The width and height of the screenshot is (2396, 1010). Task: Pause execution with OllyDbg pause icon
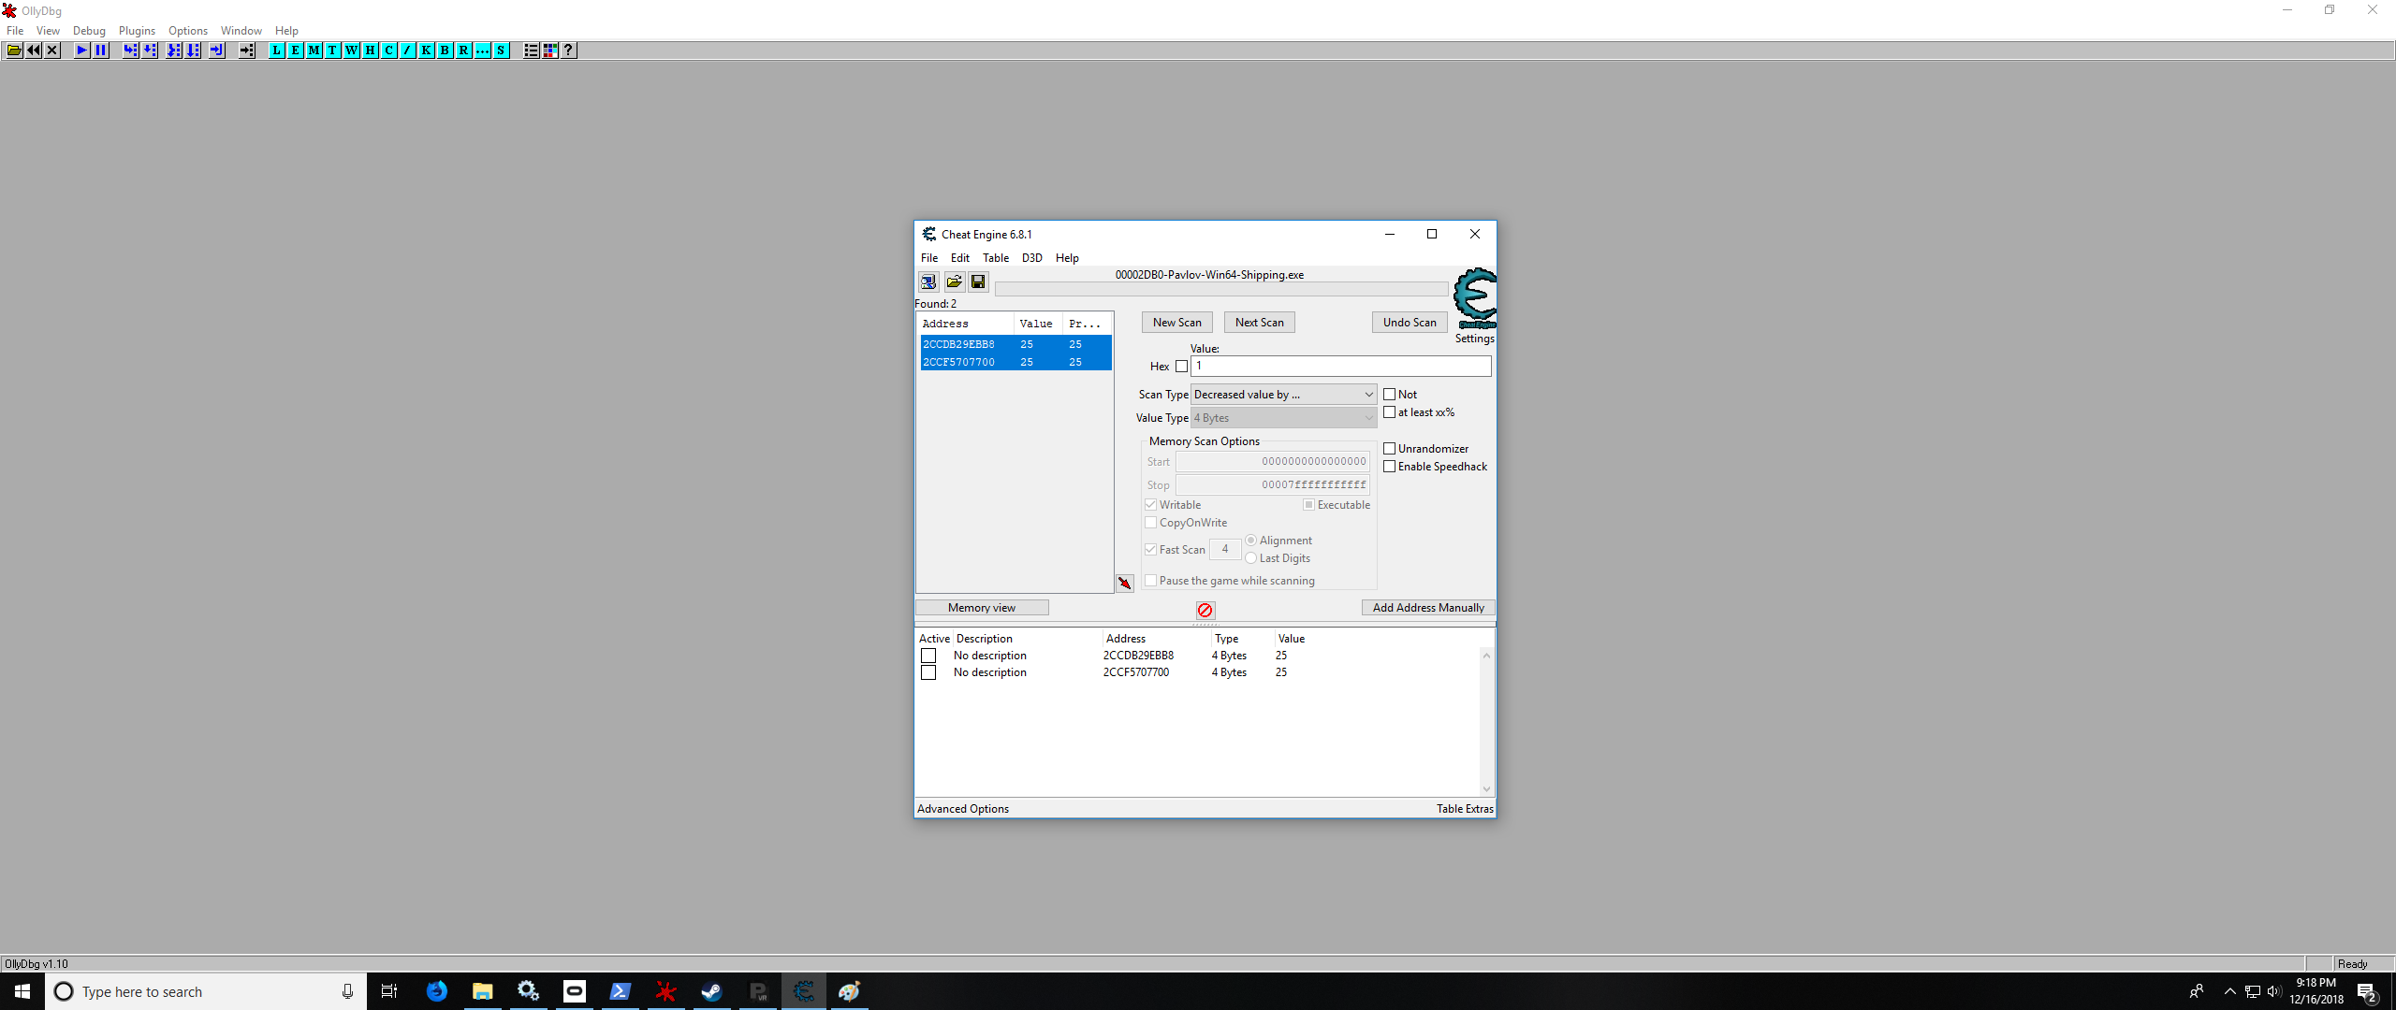(101, 50)
